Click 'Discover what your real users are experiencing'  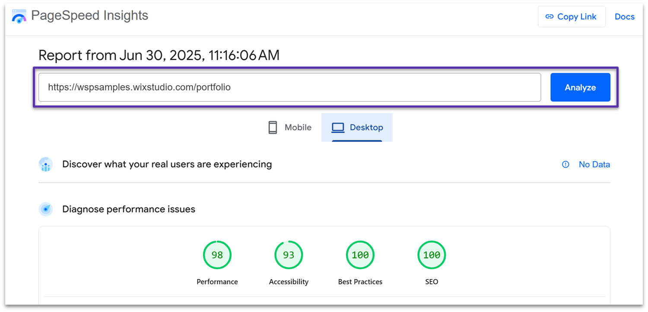[167, 164]
